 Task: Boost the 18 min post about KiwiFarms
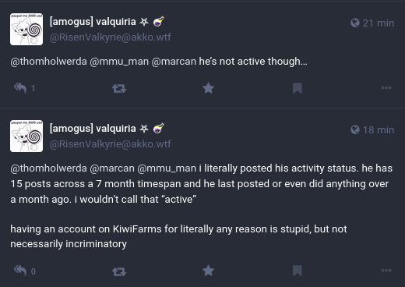point(119,271)
